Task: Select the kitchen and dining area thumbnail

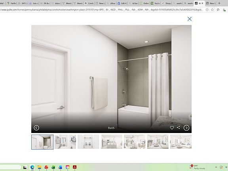Action: (x=135, y=142)
